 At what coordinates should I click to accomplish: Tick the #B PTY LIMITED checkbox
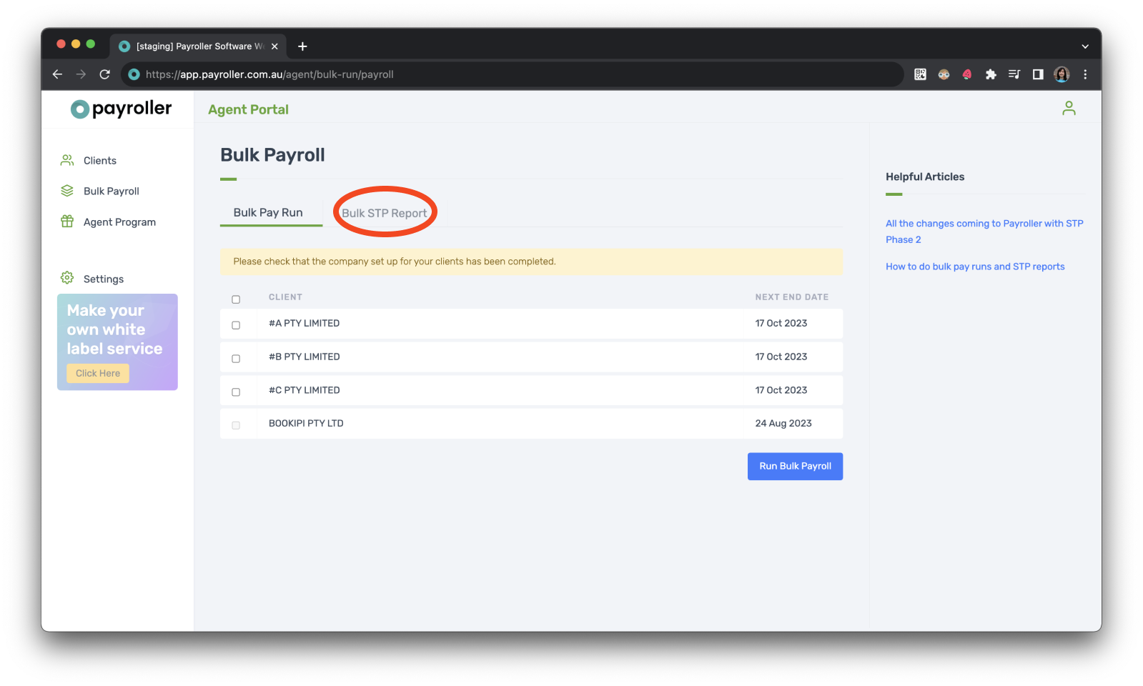236,359
